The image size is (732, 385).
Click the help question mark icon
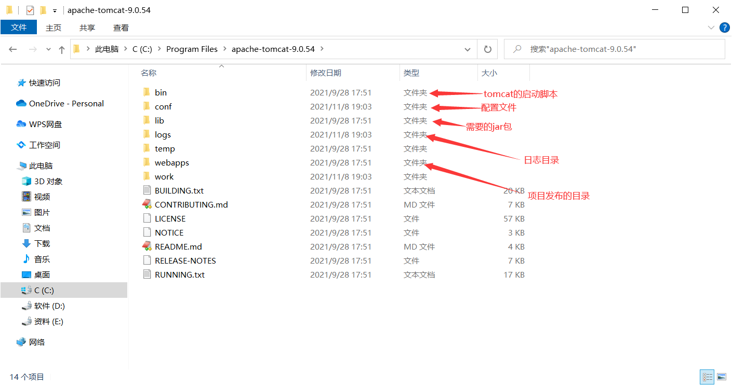[725, 27]
